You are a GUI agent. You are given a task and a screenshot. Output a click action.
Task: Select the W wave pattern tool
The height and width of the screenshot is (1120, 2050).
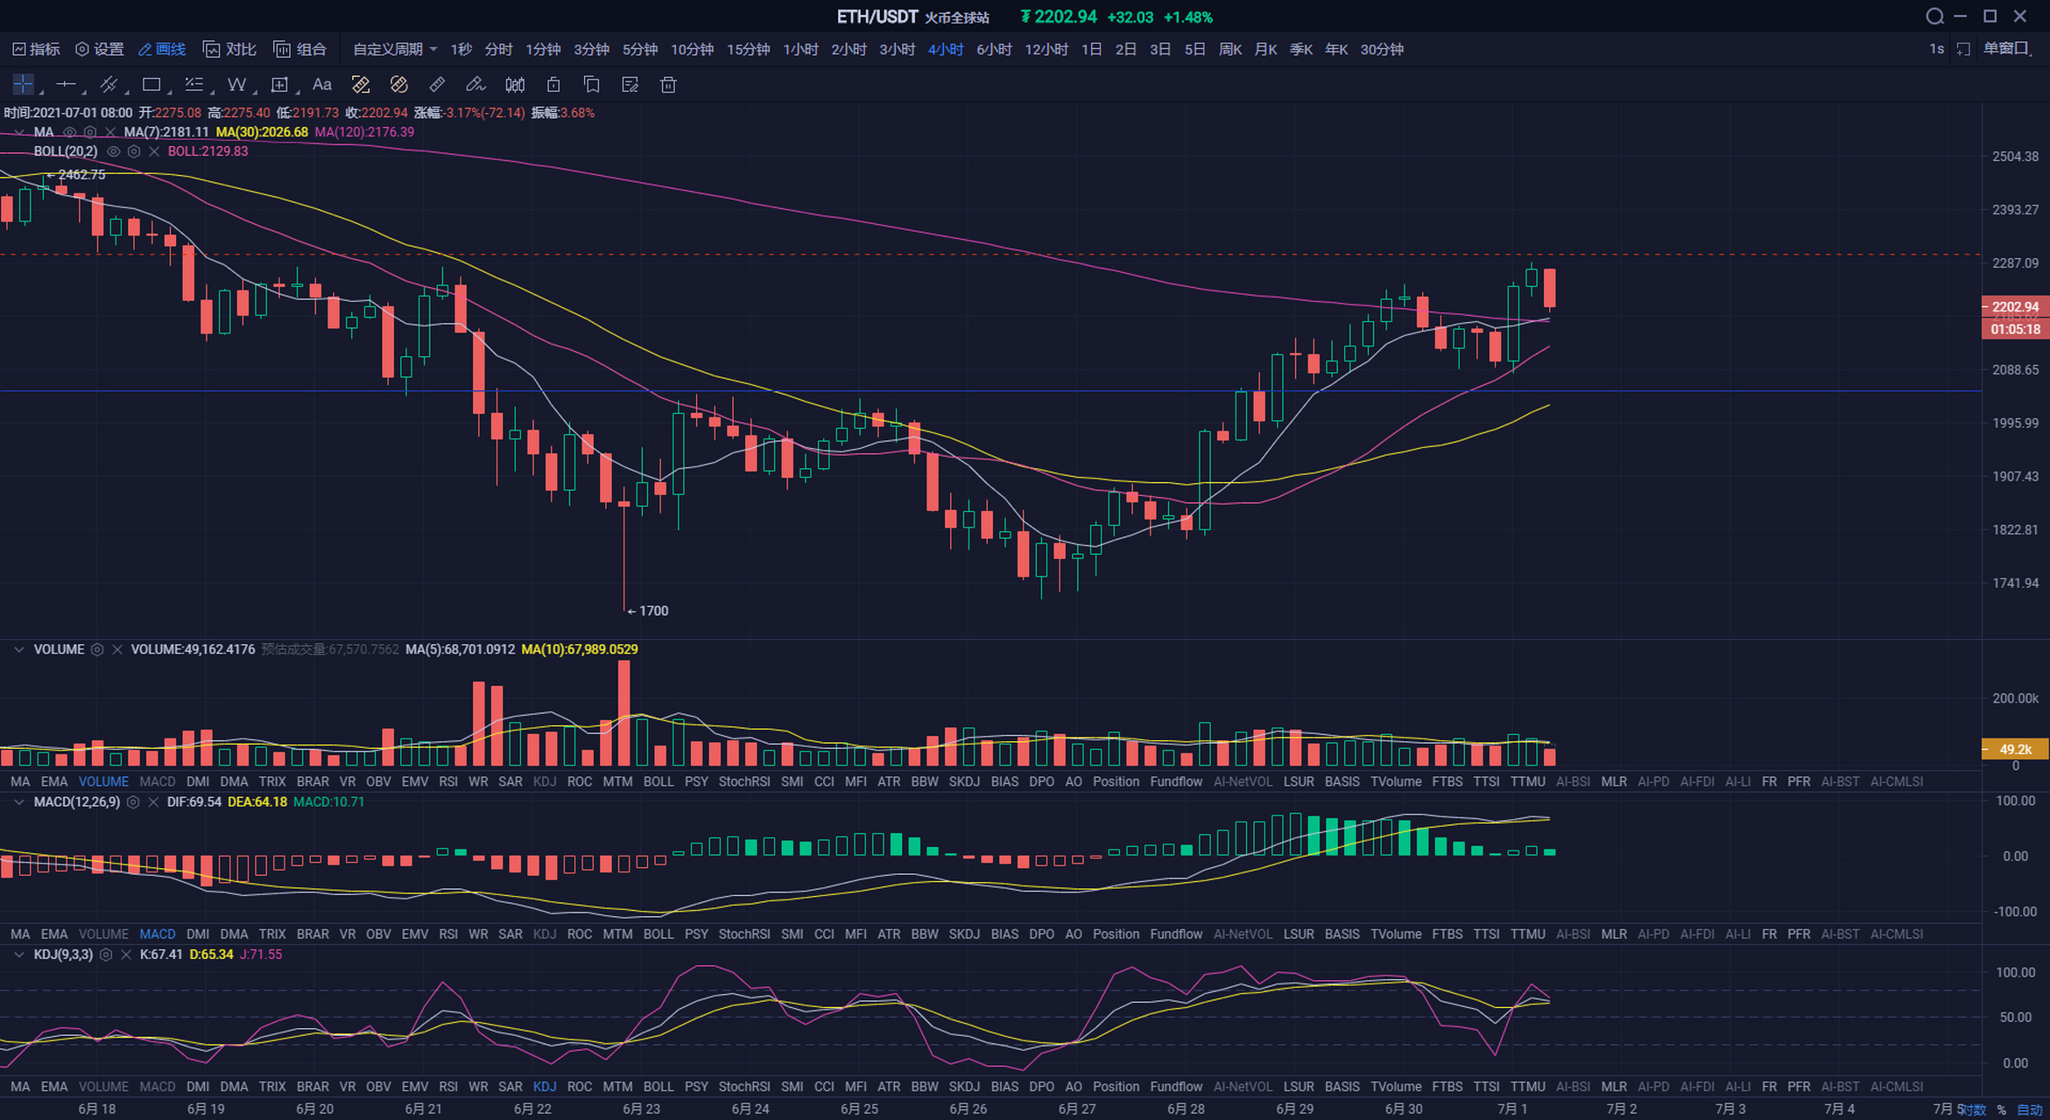click(236, 85)
